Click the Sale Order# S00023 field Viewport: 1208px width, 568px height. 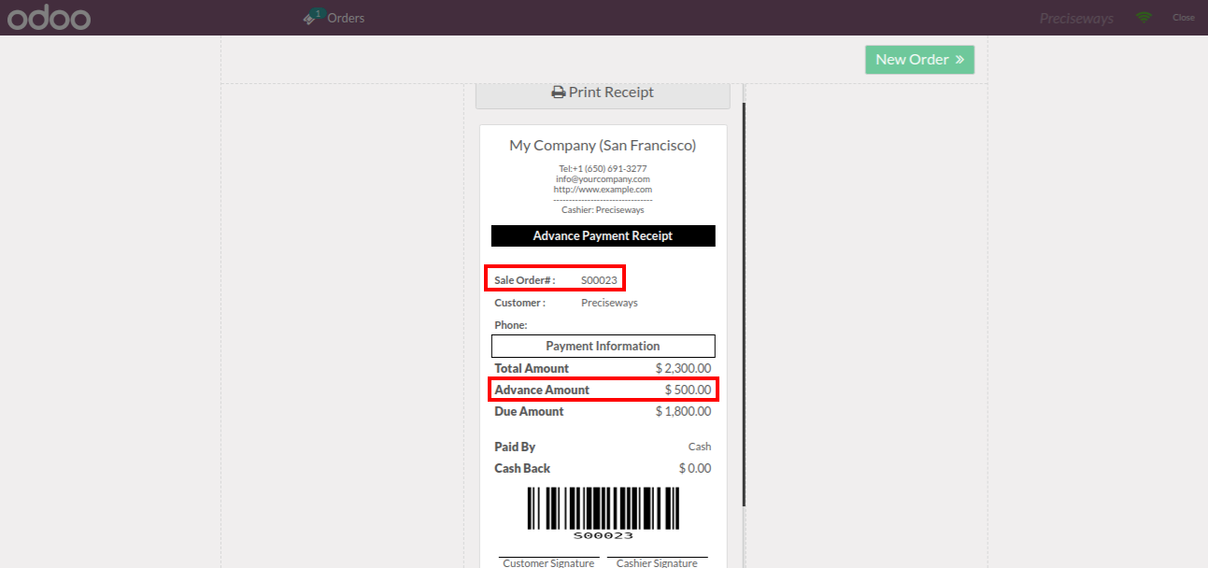point(555,279)
